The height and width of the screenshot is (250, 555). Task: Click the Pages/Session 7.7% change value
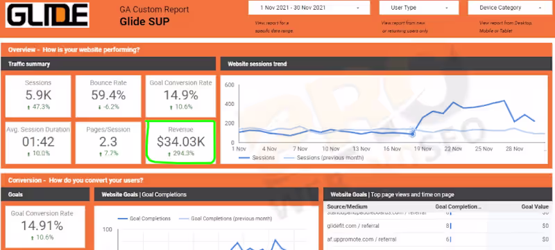pyautogui.click(x=109, y=153)
